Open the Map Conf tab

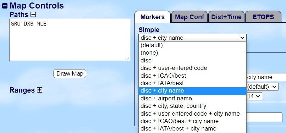point(189,17)
